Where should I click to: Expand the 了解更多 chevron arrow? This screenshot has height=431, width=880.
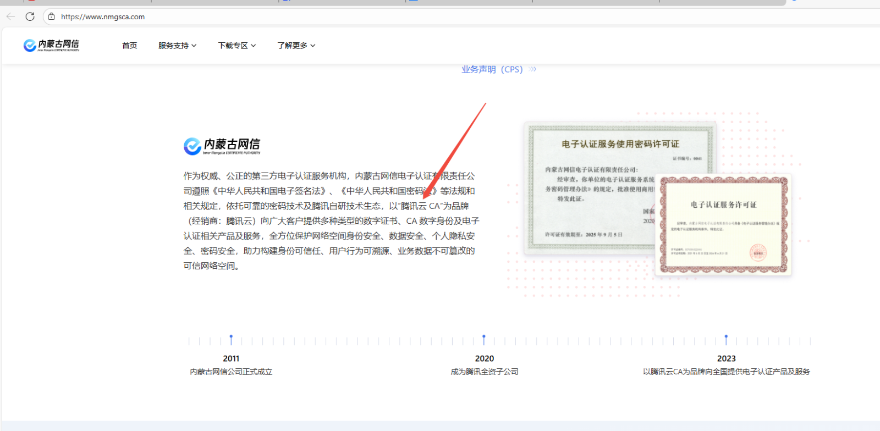(x=312, y=46)
